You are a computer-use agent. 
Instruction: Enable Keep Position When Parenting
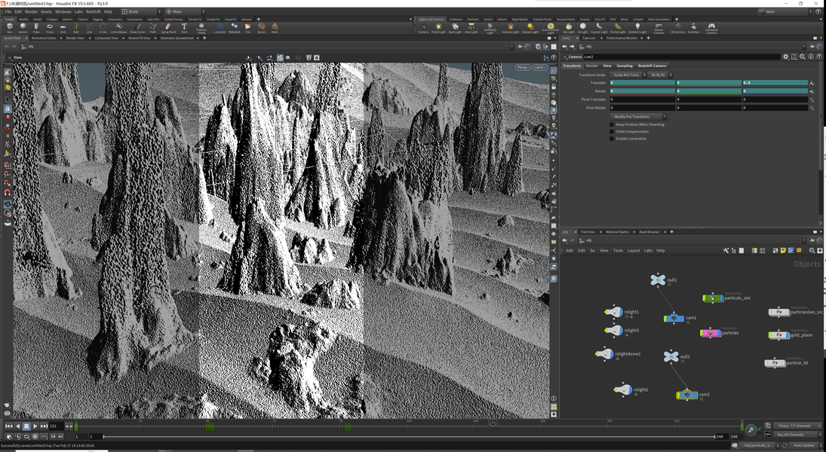pos(612,124)
